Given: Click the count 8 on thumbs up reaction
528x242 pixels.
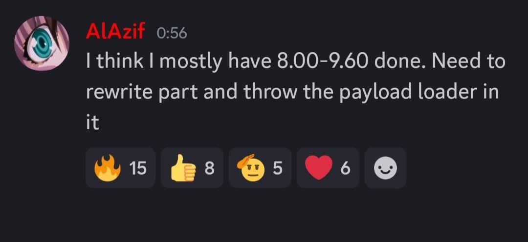Looking at the screenshot, I should (209, 168).
